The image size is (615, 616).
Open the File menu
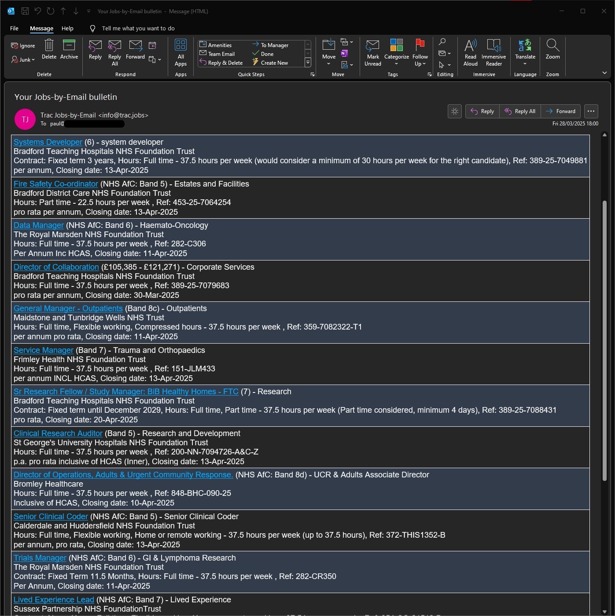(x=14, y=28)
